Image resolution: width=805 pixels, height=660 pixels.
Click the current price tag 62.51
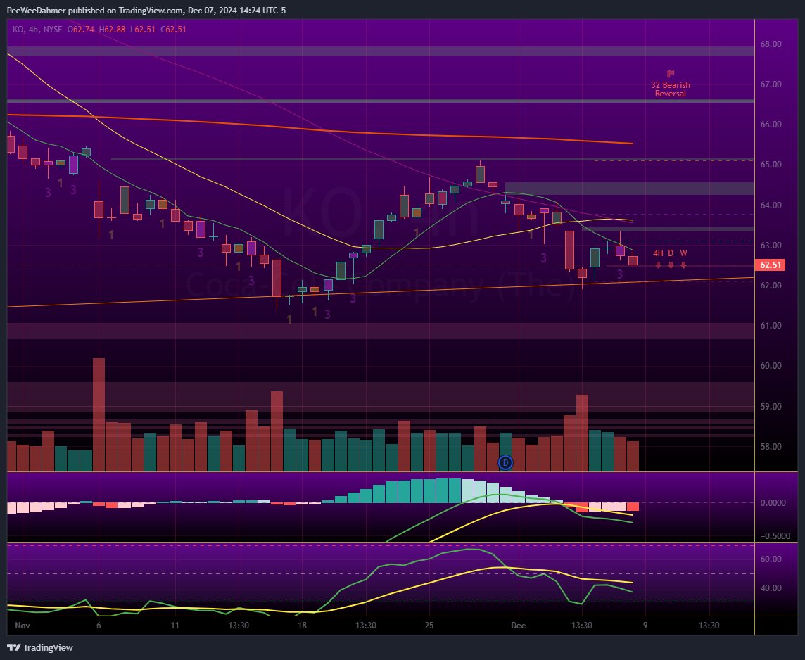tap(770, 265)
